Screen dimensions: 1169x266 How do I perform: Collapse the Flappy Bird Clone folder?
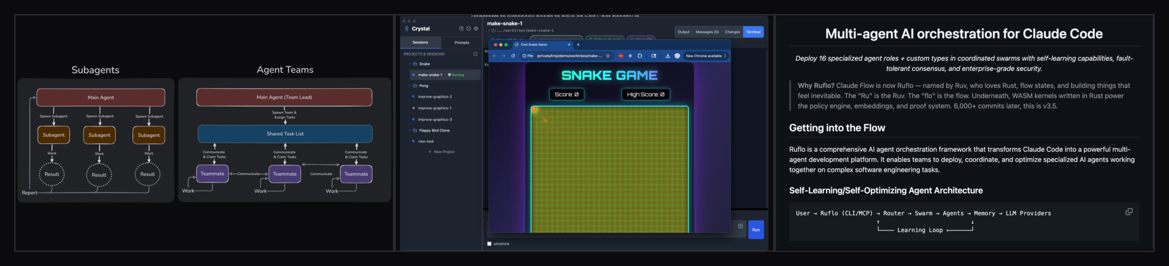pos(410,131)
